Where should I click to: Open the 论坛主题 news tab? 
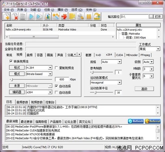coord(70,122)
